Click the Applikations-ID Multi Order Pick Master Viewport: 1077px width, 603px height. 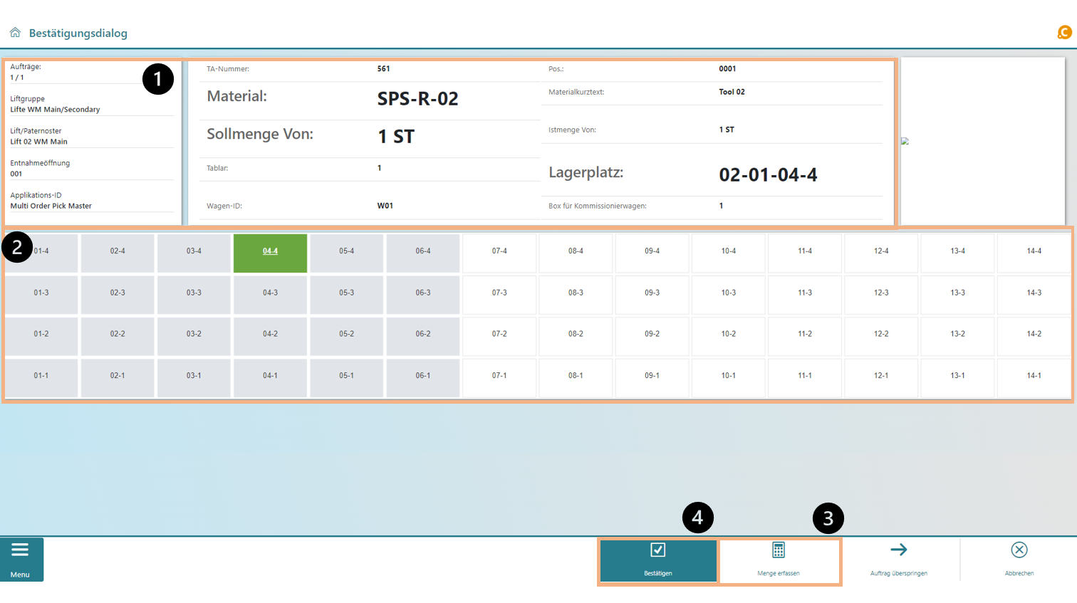[x=51, y=206]
